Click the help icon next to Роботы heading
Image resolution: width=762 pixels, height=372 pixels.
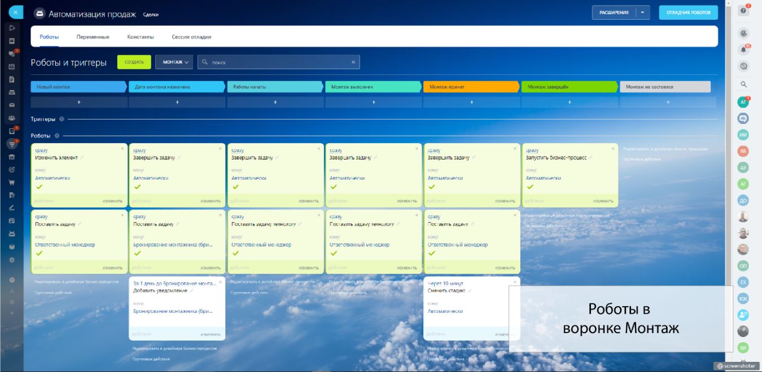(57, 136)
